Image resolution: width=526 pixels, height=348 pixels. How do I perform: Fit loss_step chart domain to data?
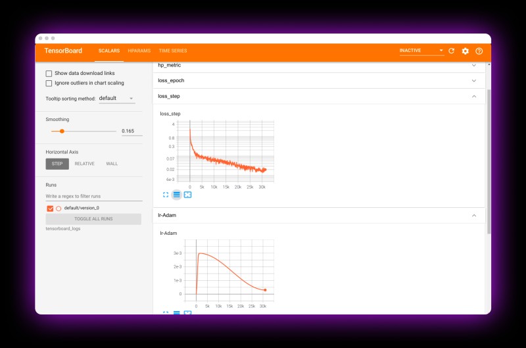[x=187, y=195]
